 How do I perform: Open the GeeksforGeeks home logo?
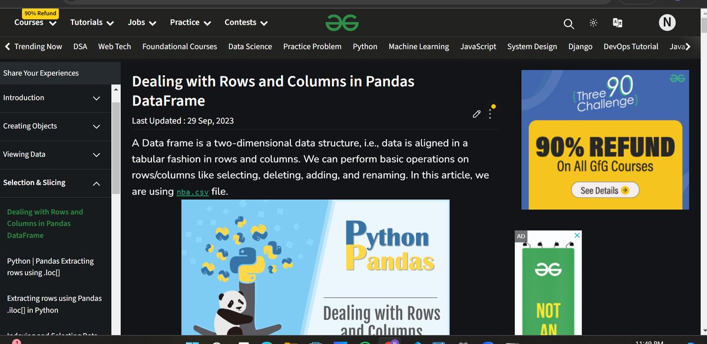[342, 23]
